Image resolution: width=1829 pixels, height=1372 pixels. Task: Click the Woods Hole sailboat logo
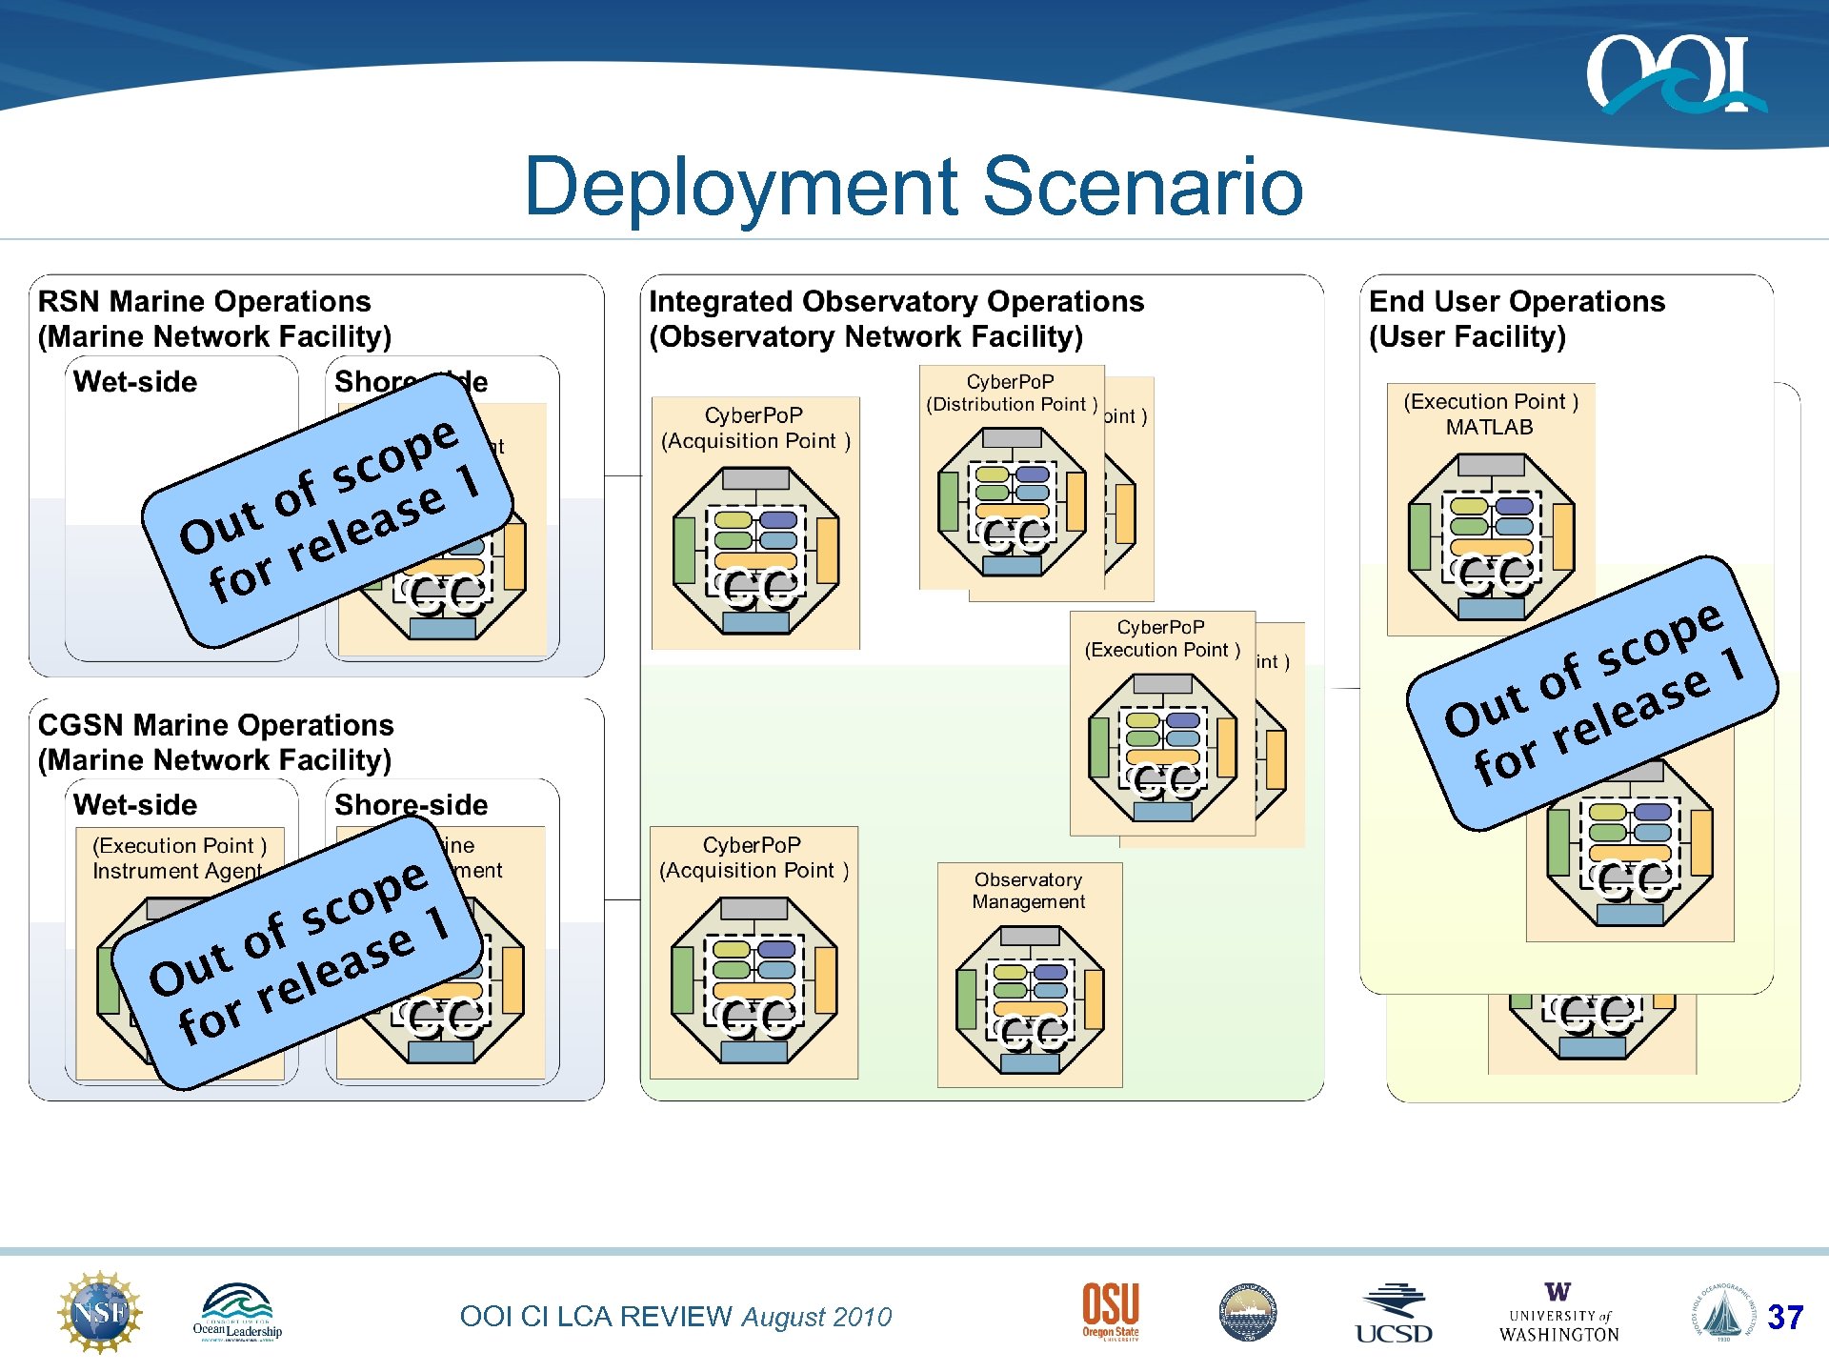point(1722,1313)
